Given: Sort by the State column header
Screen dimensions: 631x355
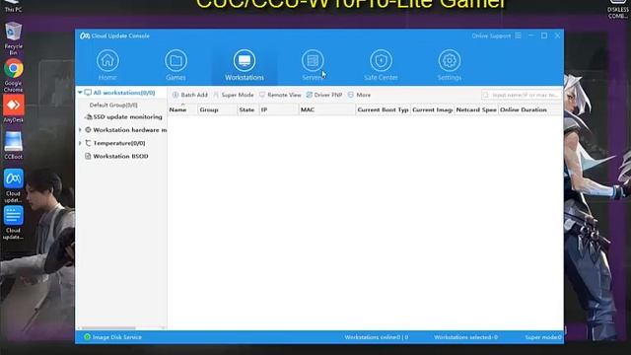Looking at the screenshot, I should 247,109.
